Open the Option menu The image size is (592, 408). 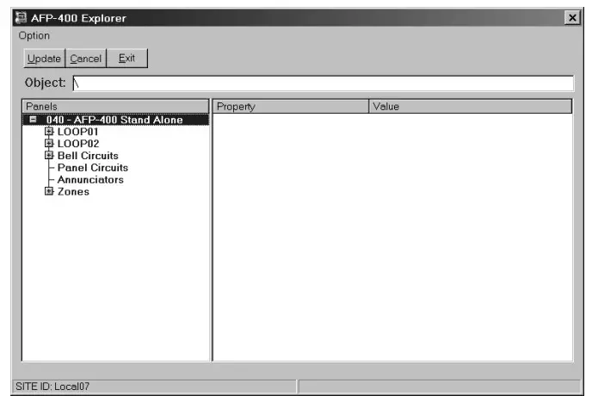click(34, 35)
